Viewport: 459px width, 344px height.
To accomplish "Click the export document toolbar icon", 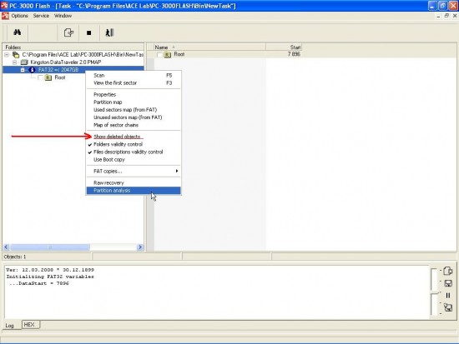I will click(x=68, y=32).
